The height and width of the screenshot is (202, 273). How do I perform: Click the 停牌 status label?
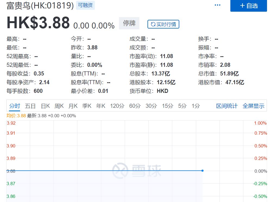129,23
